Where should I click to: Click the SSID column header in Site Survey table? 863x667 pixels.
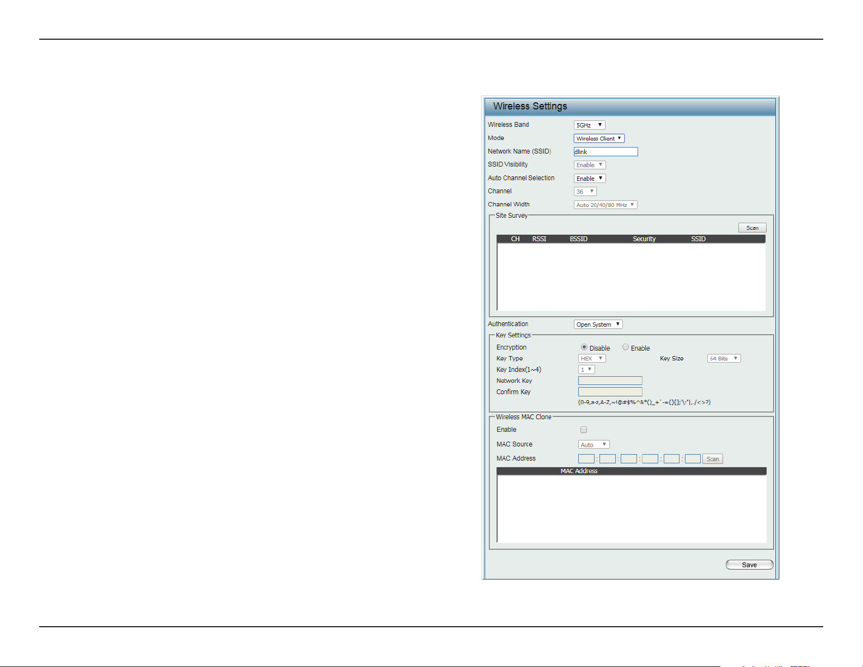[698, 239]
